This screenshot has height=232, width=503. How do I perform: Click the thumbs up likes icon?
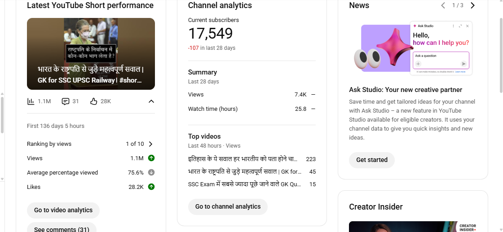tap(94, 101)
